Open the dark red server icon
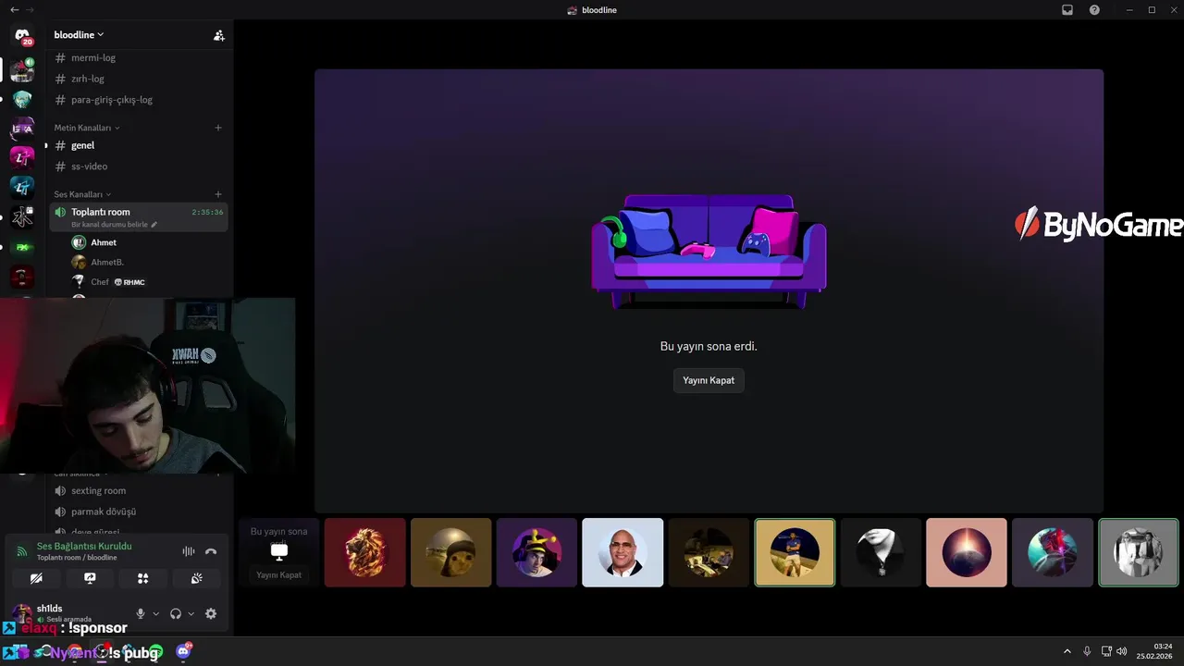The image size is (1184, 666). click(22, 277)
